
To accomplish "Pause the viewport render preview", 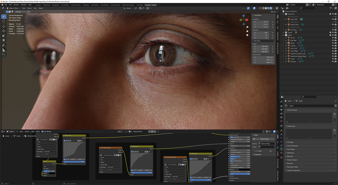I will click(277, 8).
